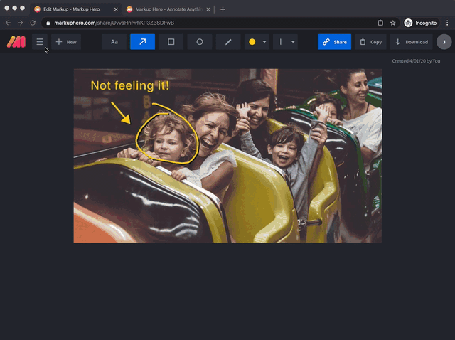Select the Oval tool

[200, 42]
